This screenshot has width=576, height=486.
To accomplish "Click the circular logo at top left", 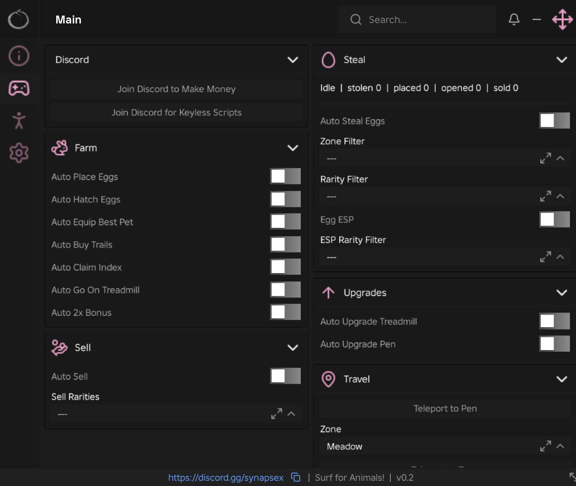I will [19, 19].
